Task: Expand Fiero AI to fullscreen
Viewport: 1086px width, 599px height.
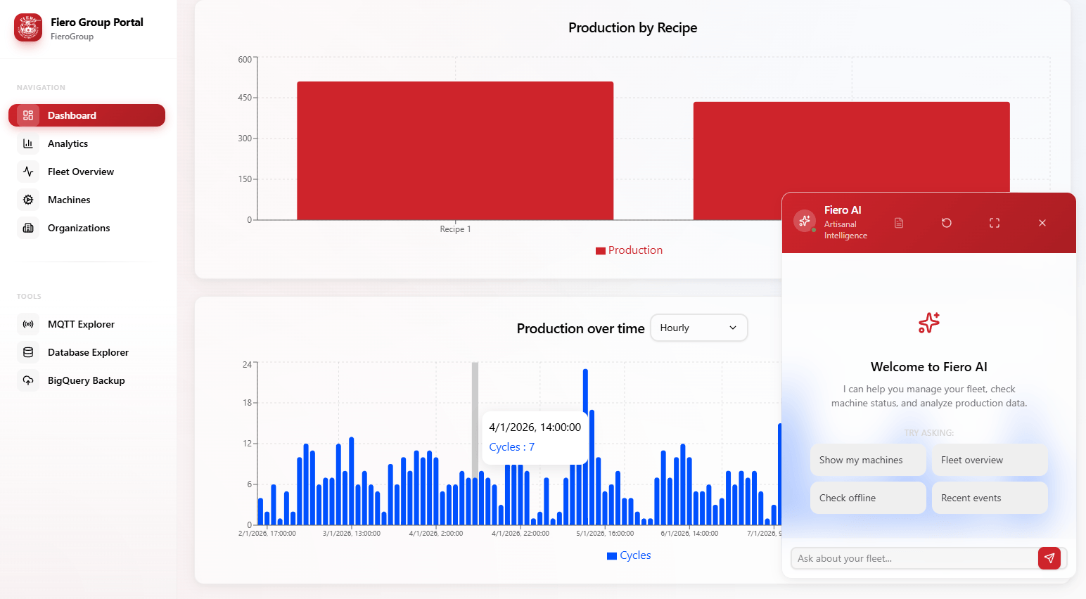Action: [994, 222]
